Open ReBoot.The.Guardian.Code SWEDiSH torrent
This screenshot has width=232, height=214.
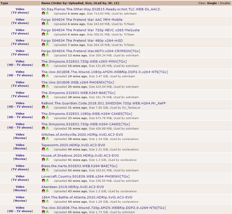pos(103,103)
